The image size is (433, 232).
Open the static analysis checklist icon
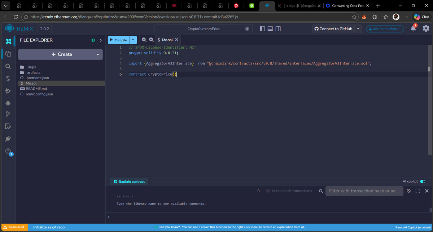[x=8, y=126]
